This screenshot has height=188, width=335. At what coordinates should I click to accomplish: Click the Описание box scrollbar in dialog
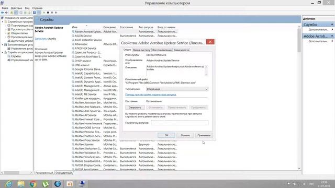coord(206,70)
